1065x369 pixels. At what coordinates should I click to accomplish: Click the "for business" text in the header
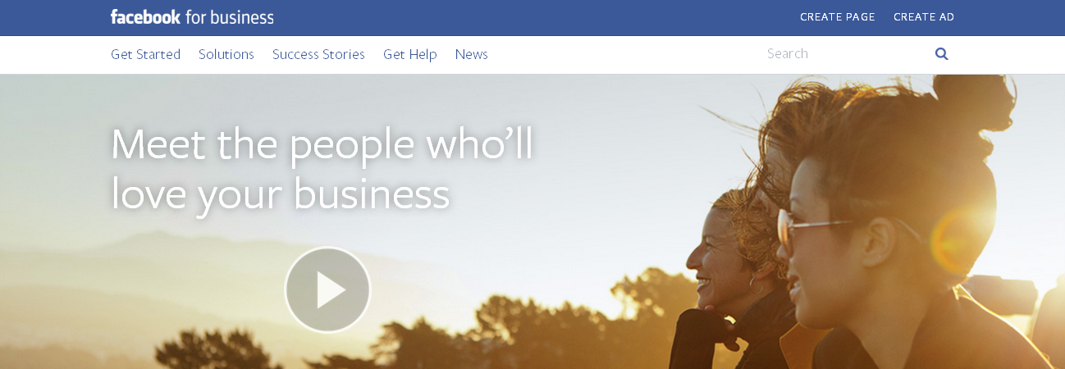click(x=231, y=16)
